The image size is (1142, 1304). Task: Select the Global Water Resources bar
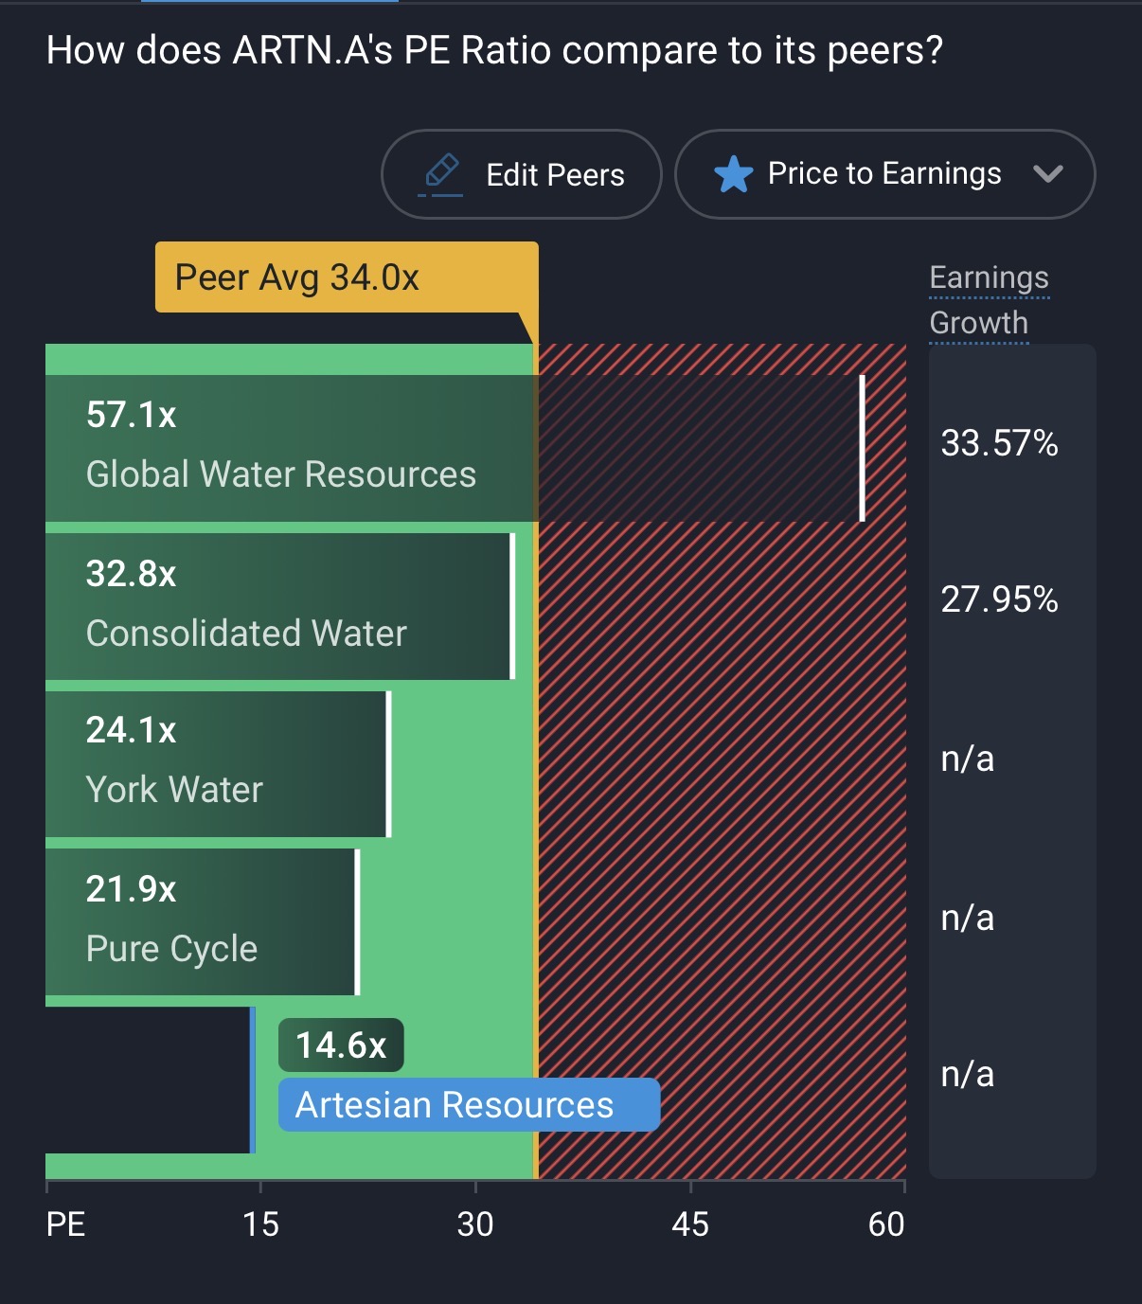(284, 448)
